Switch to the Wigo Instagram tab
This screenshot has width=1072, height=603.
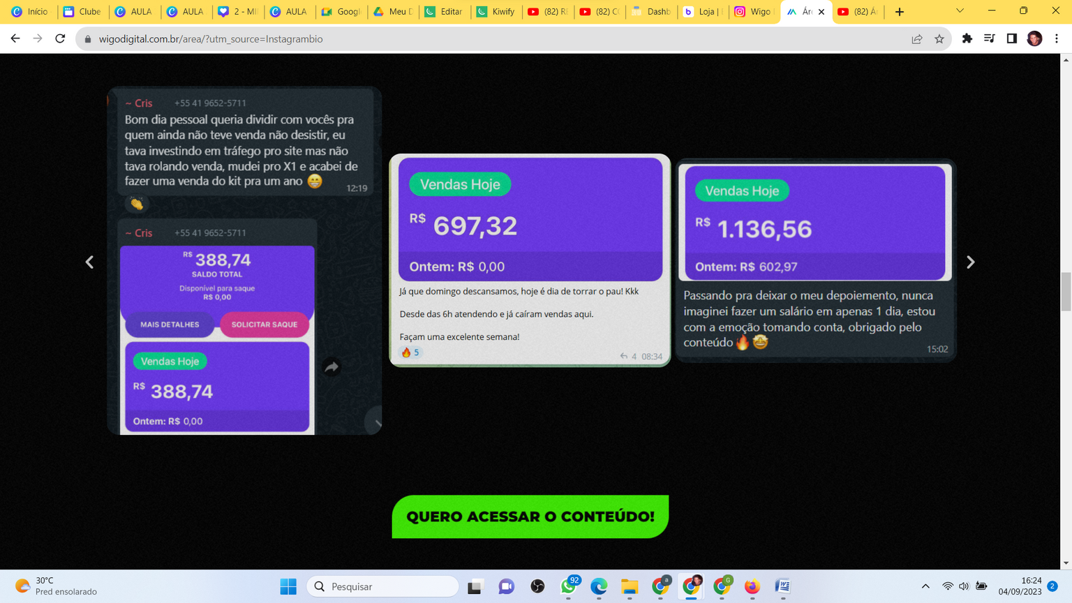[754, 12]
